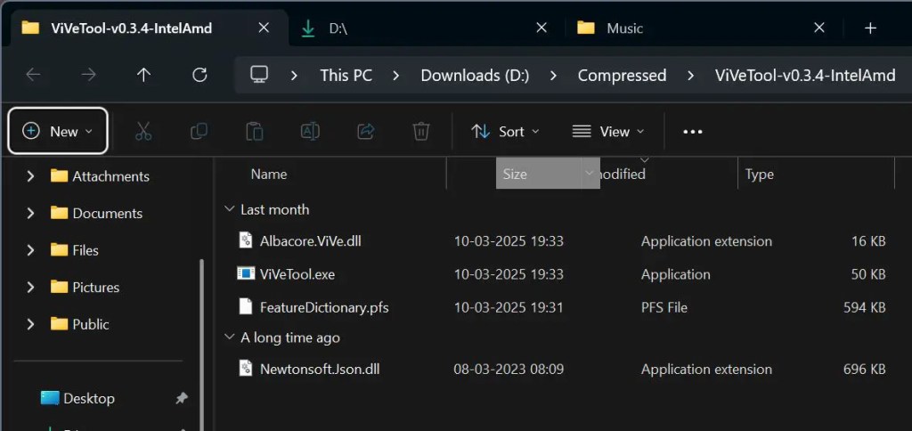The width and height of the screenshot is (912, 431).
Task: Open the Sort dropdown menu
Action: [x=506, y=132]
